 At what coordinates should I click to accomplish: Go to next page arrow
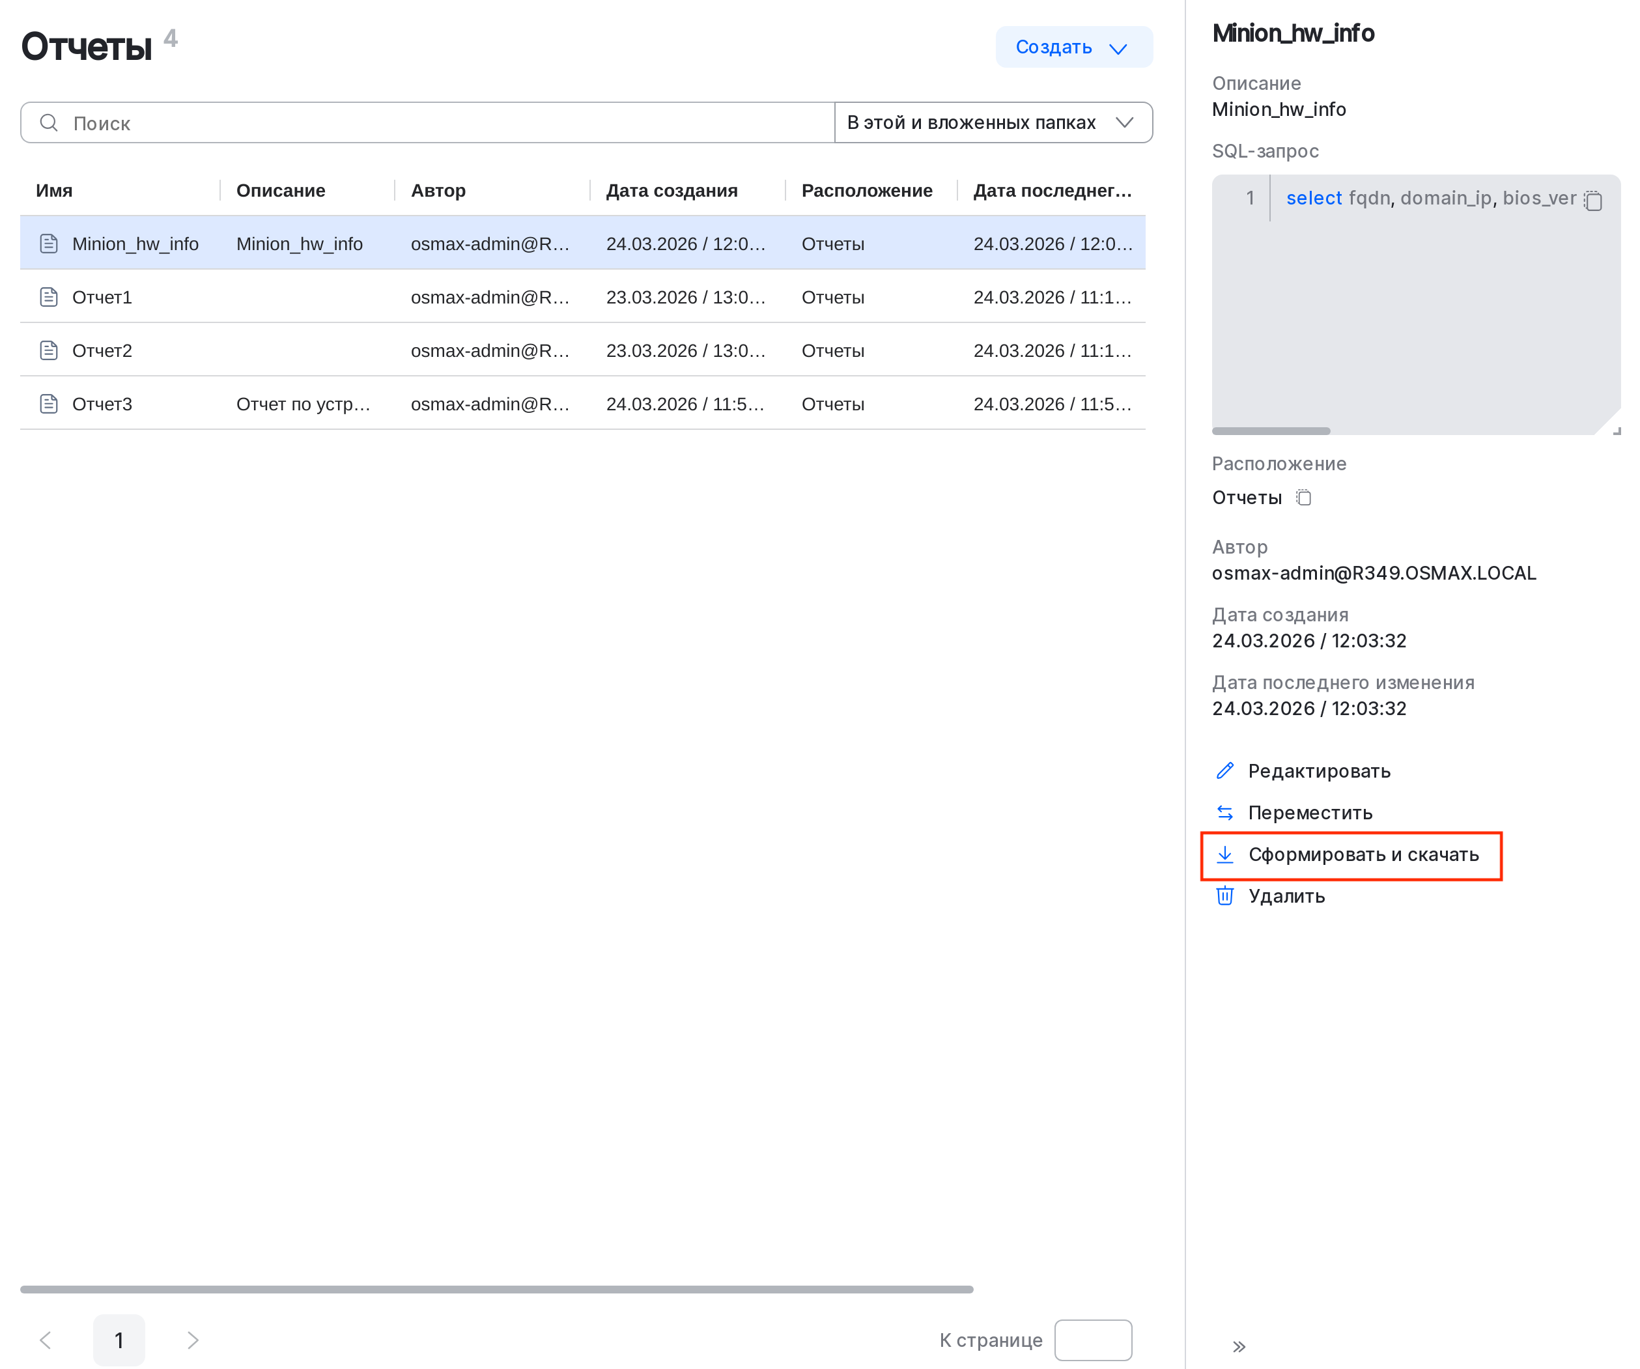coord(193,1340)
